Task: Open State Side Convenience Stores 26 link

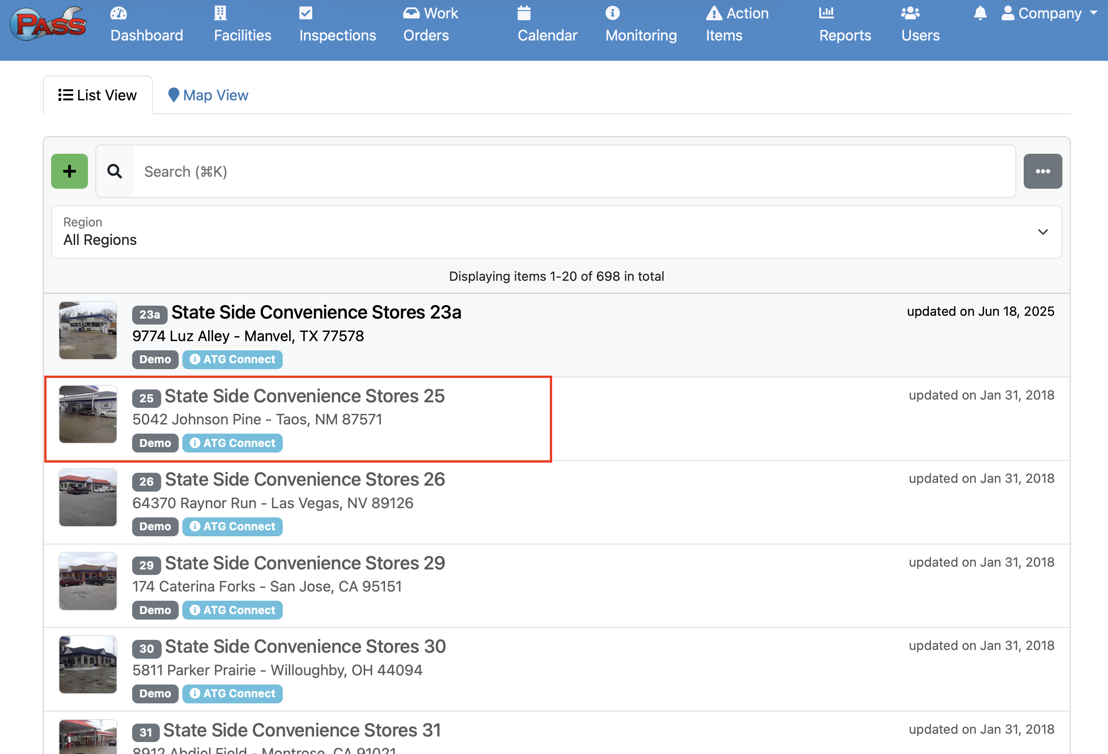Action: [305, 480]
